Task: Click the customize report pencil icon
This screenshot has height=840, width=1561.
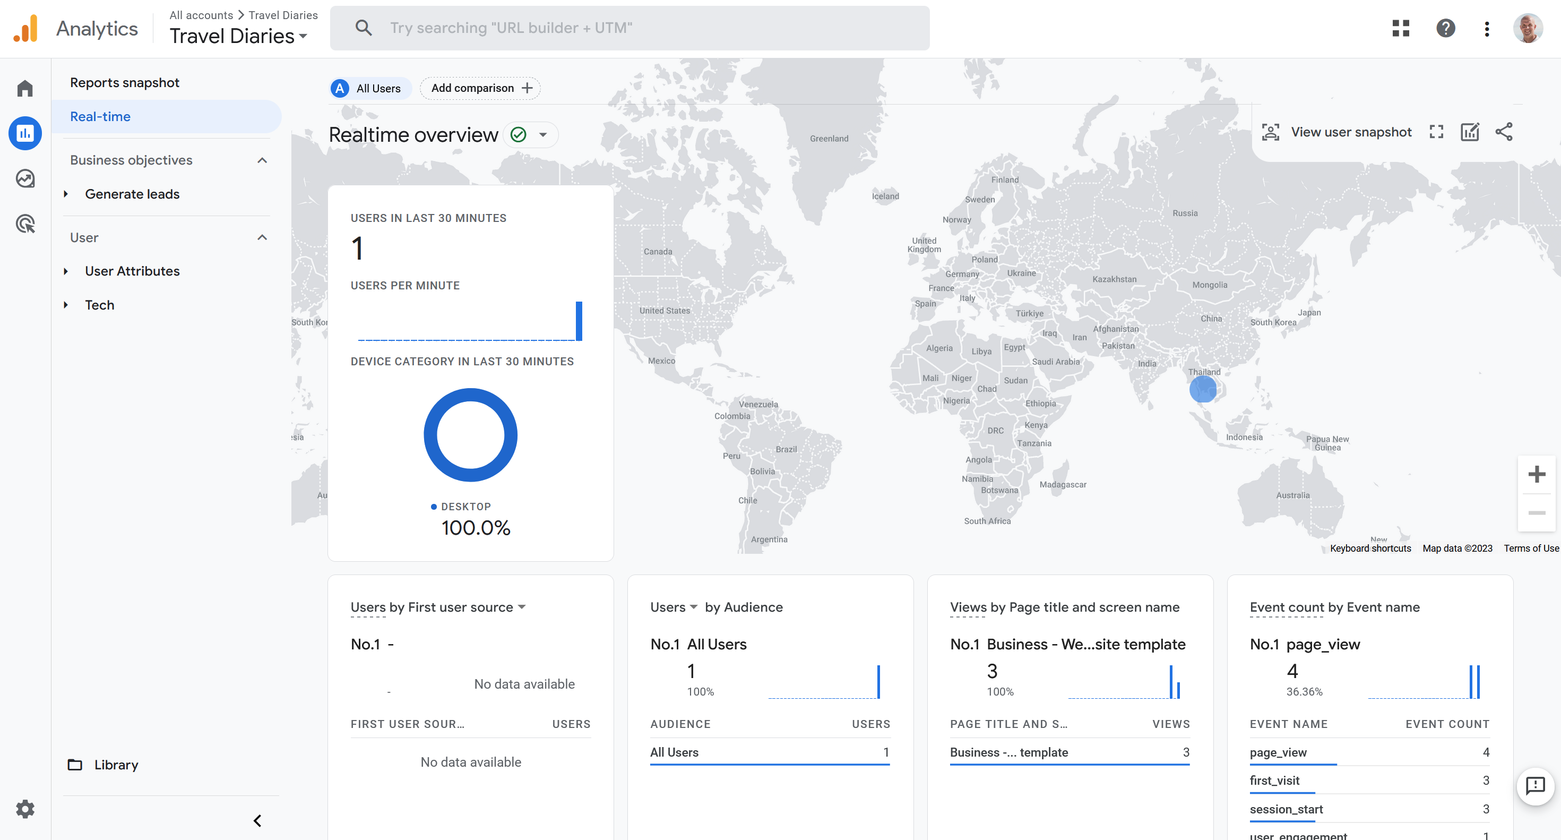Action: coord(1470,132)
